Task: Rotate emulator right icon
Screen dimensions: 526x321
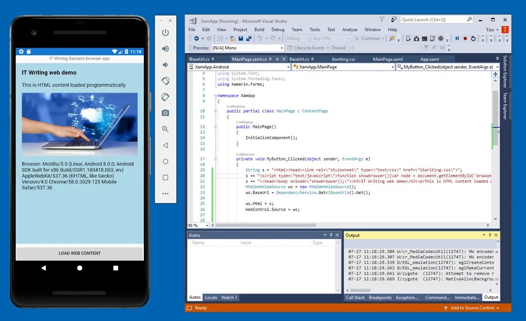Action: pyautogui.click(x=165, y=97)
